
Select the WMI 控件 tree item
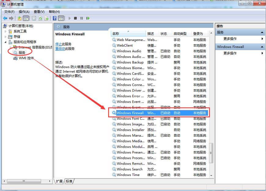coord(24,58)
